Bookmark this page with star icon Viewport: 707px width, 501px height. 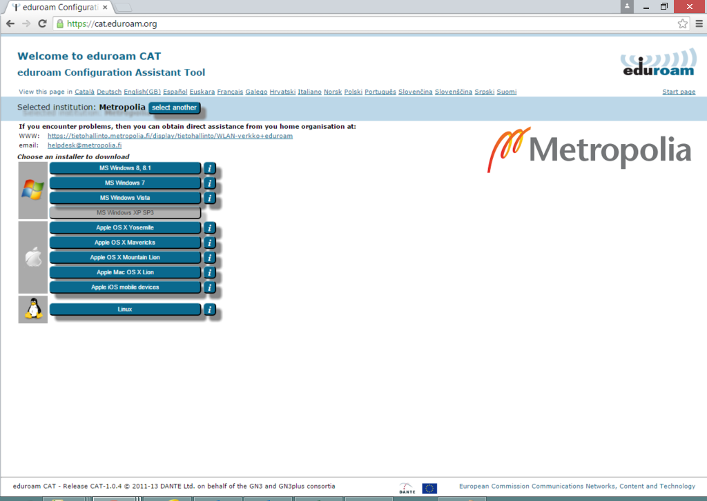683,24
